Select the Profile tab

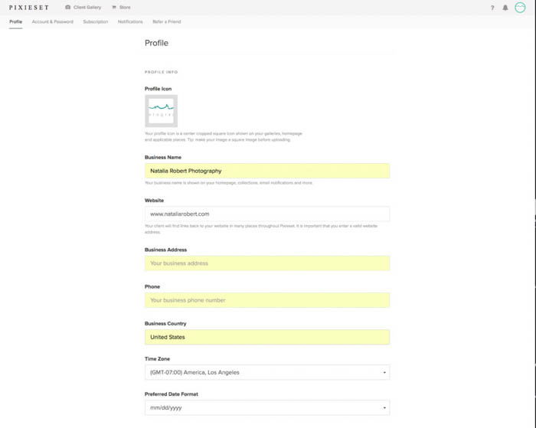15,21
